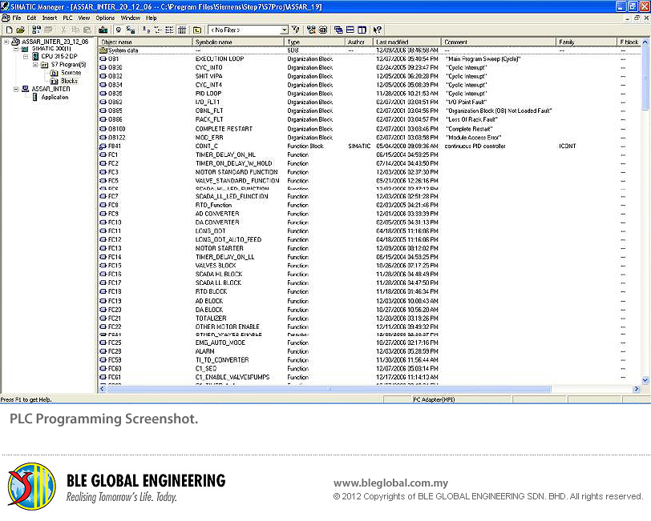Collapse the CPU 315-2 DP node
This screenshot has width=651, height=521.
(x=25, y=57)
